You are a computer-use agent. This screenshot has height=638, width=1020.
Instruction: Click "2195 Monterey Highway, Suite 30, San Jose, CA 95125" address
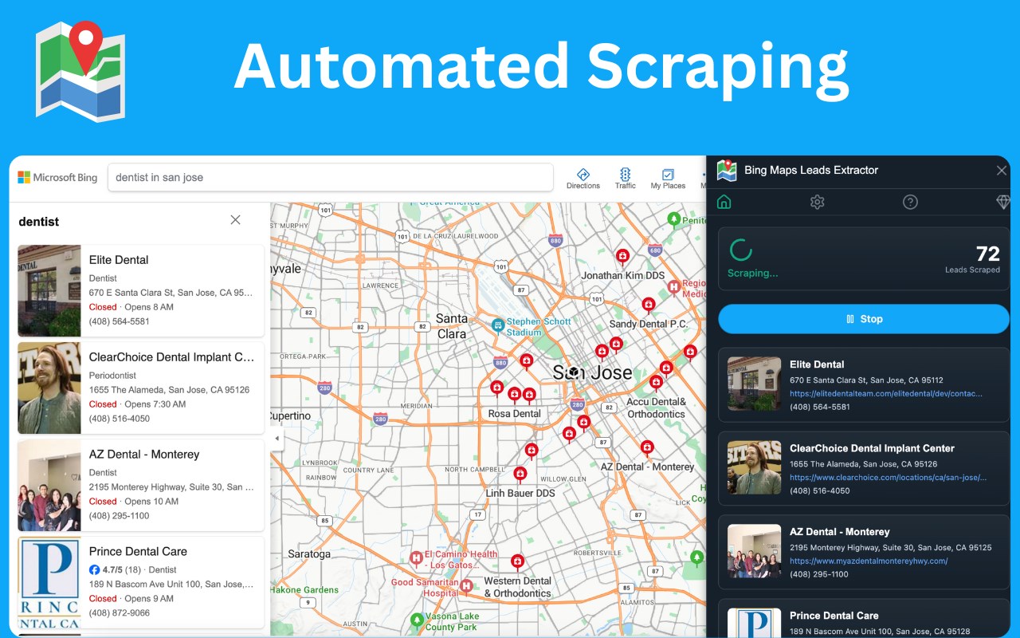click(x=891, y=548)
